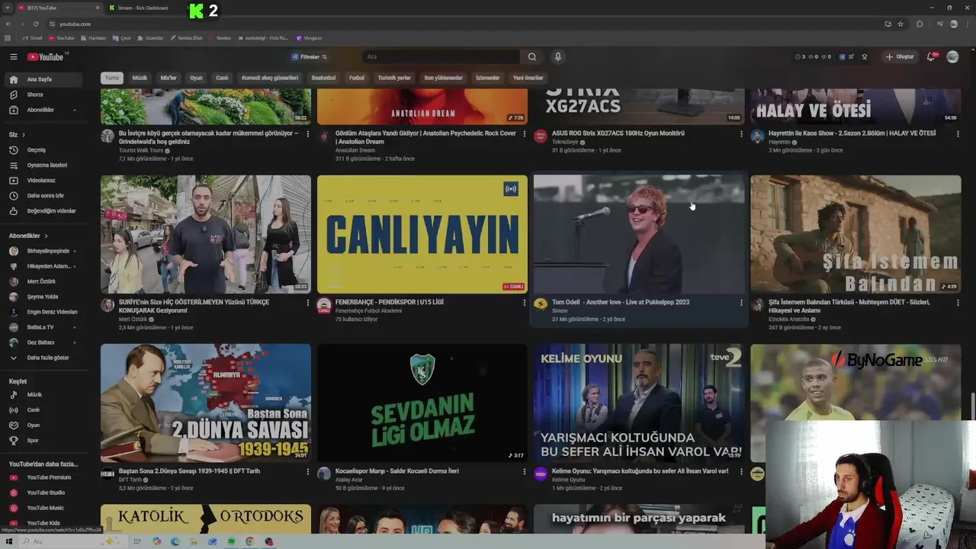This screenshot has width=976, height=549.
Task: Open Chrome three-dot menu
Action: 968,24
